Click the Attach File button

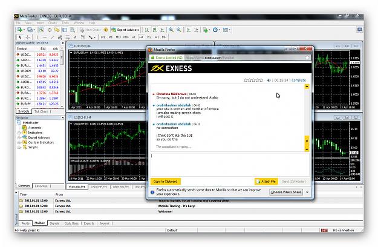coord(266,182)
